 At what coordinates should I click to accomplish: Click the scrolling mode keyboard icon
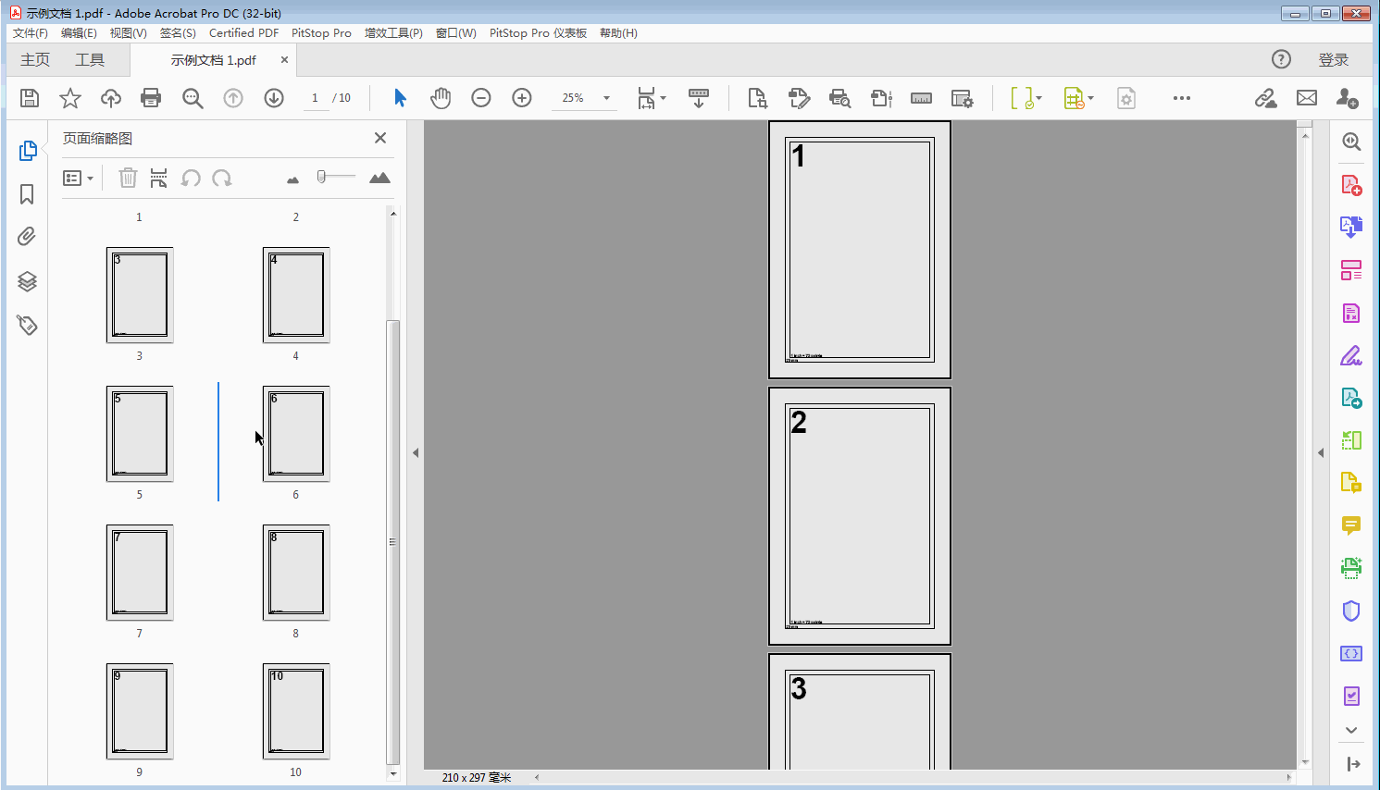click(x=699, y=98)
